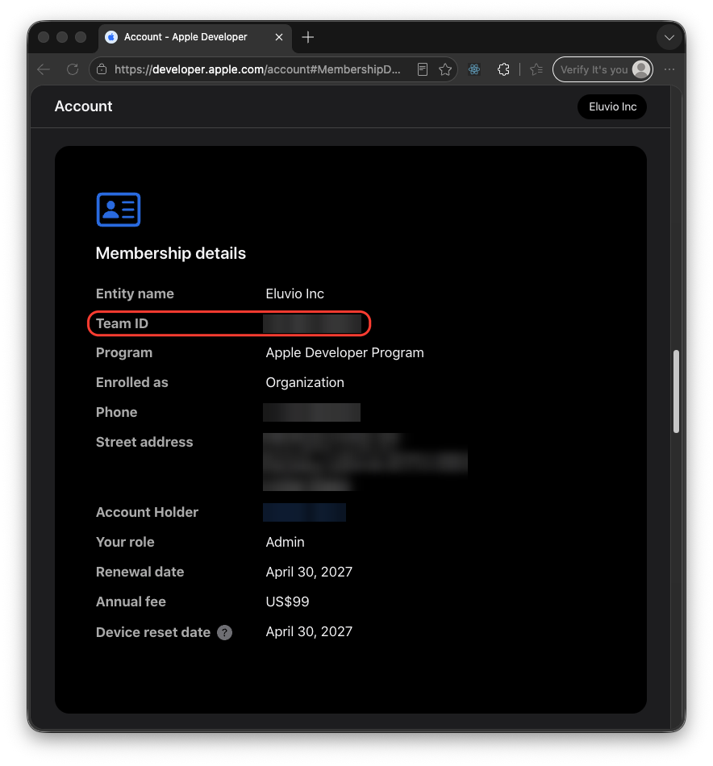Click the Apple favicon on the tab
The width and height of the screenshot is (713, 766).
coord(111,37)
